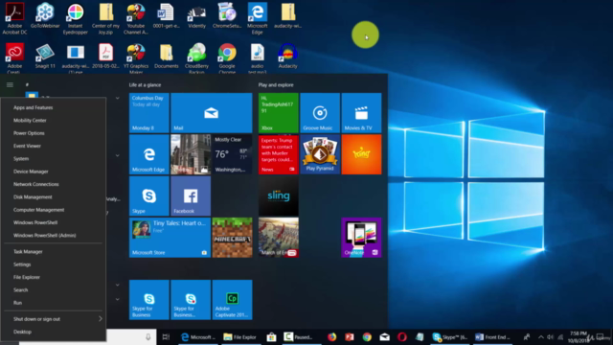Open the Documents folder on the desktop
Screen dimensions: 613x345
click(166, 56)
